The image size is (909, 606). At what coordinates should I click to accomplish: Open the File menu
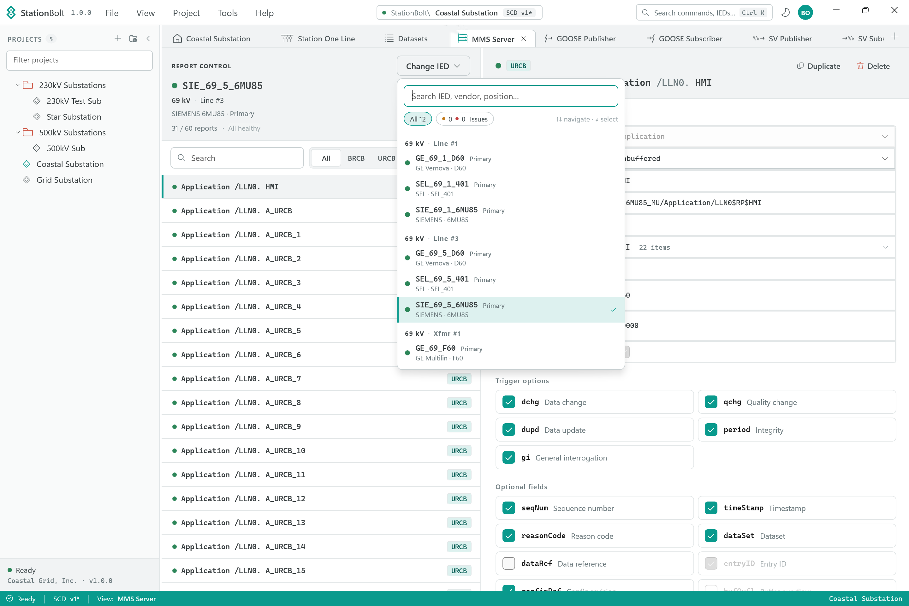[112, 13]
